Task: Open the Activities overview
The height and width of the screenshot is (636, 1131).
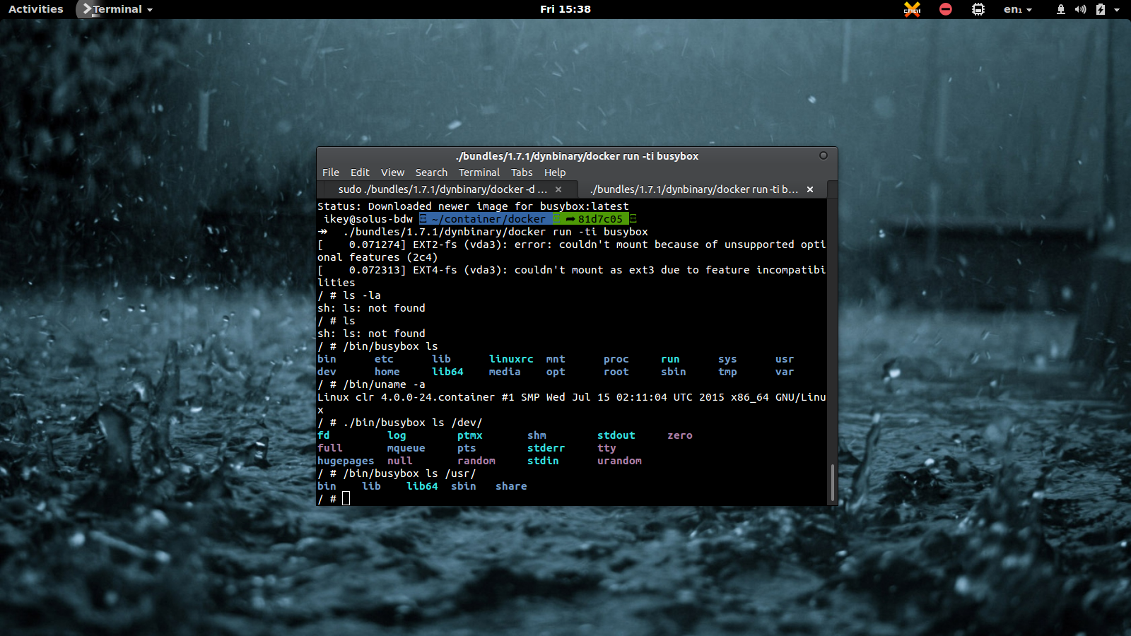Action: tap(35, 9)
